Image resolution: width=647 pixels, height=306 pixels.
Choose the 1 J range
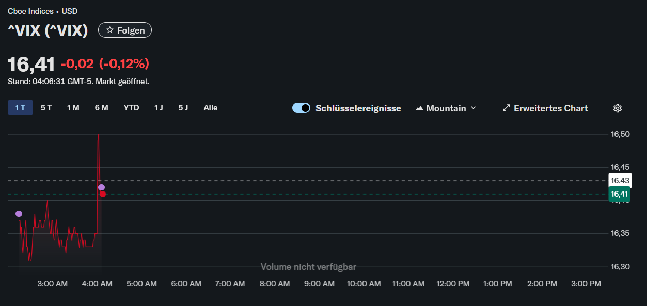click(159, 108)
